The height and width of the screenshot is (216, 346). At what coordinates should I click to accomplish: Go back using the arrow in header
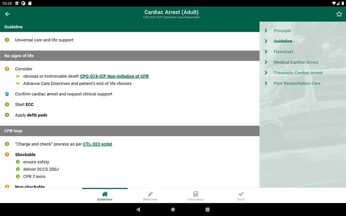point(8,14)
